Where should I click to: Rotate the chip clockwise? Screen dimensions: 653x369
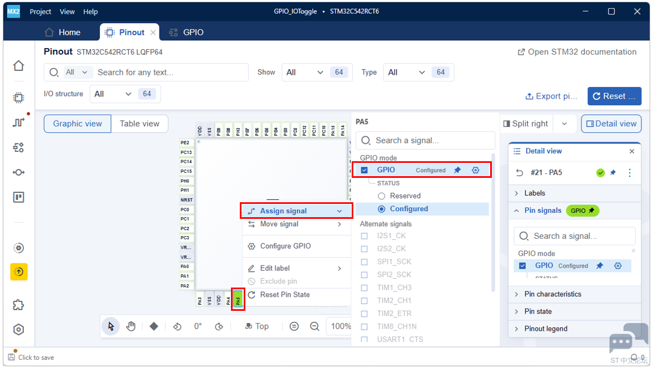219,326
